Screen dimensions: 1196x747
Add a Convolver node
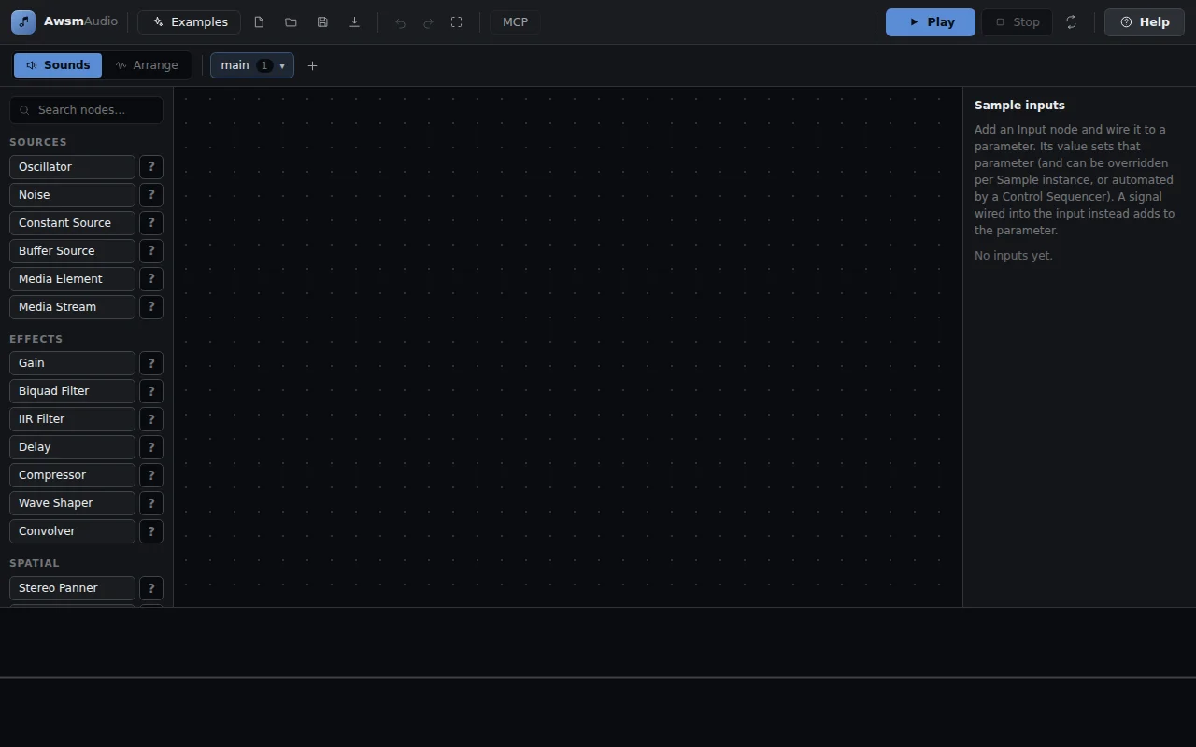72,531
